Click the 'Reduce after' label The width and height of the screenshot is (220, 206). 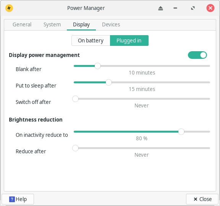point(31,151)
